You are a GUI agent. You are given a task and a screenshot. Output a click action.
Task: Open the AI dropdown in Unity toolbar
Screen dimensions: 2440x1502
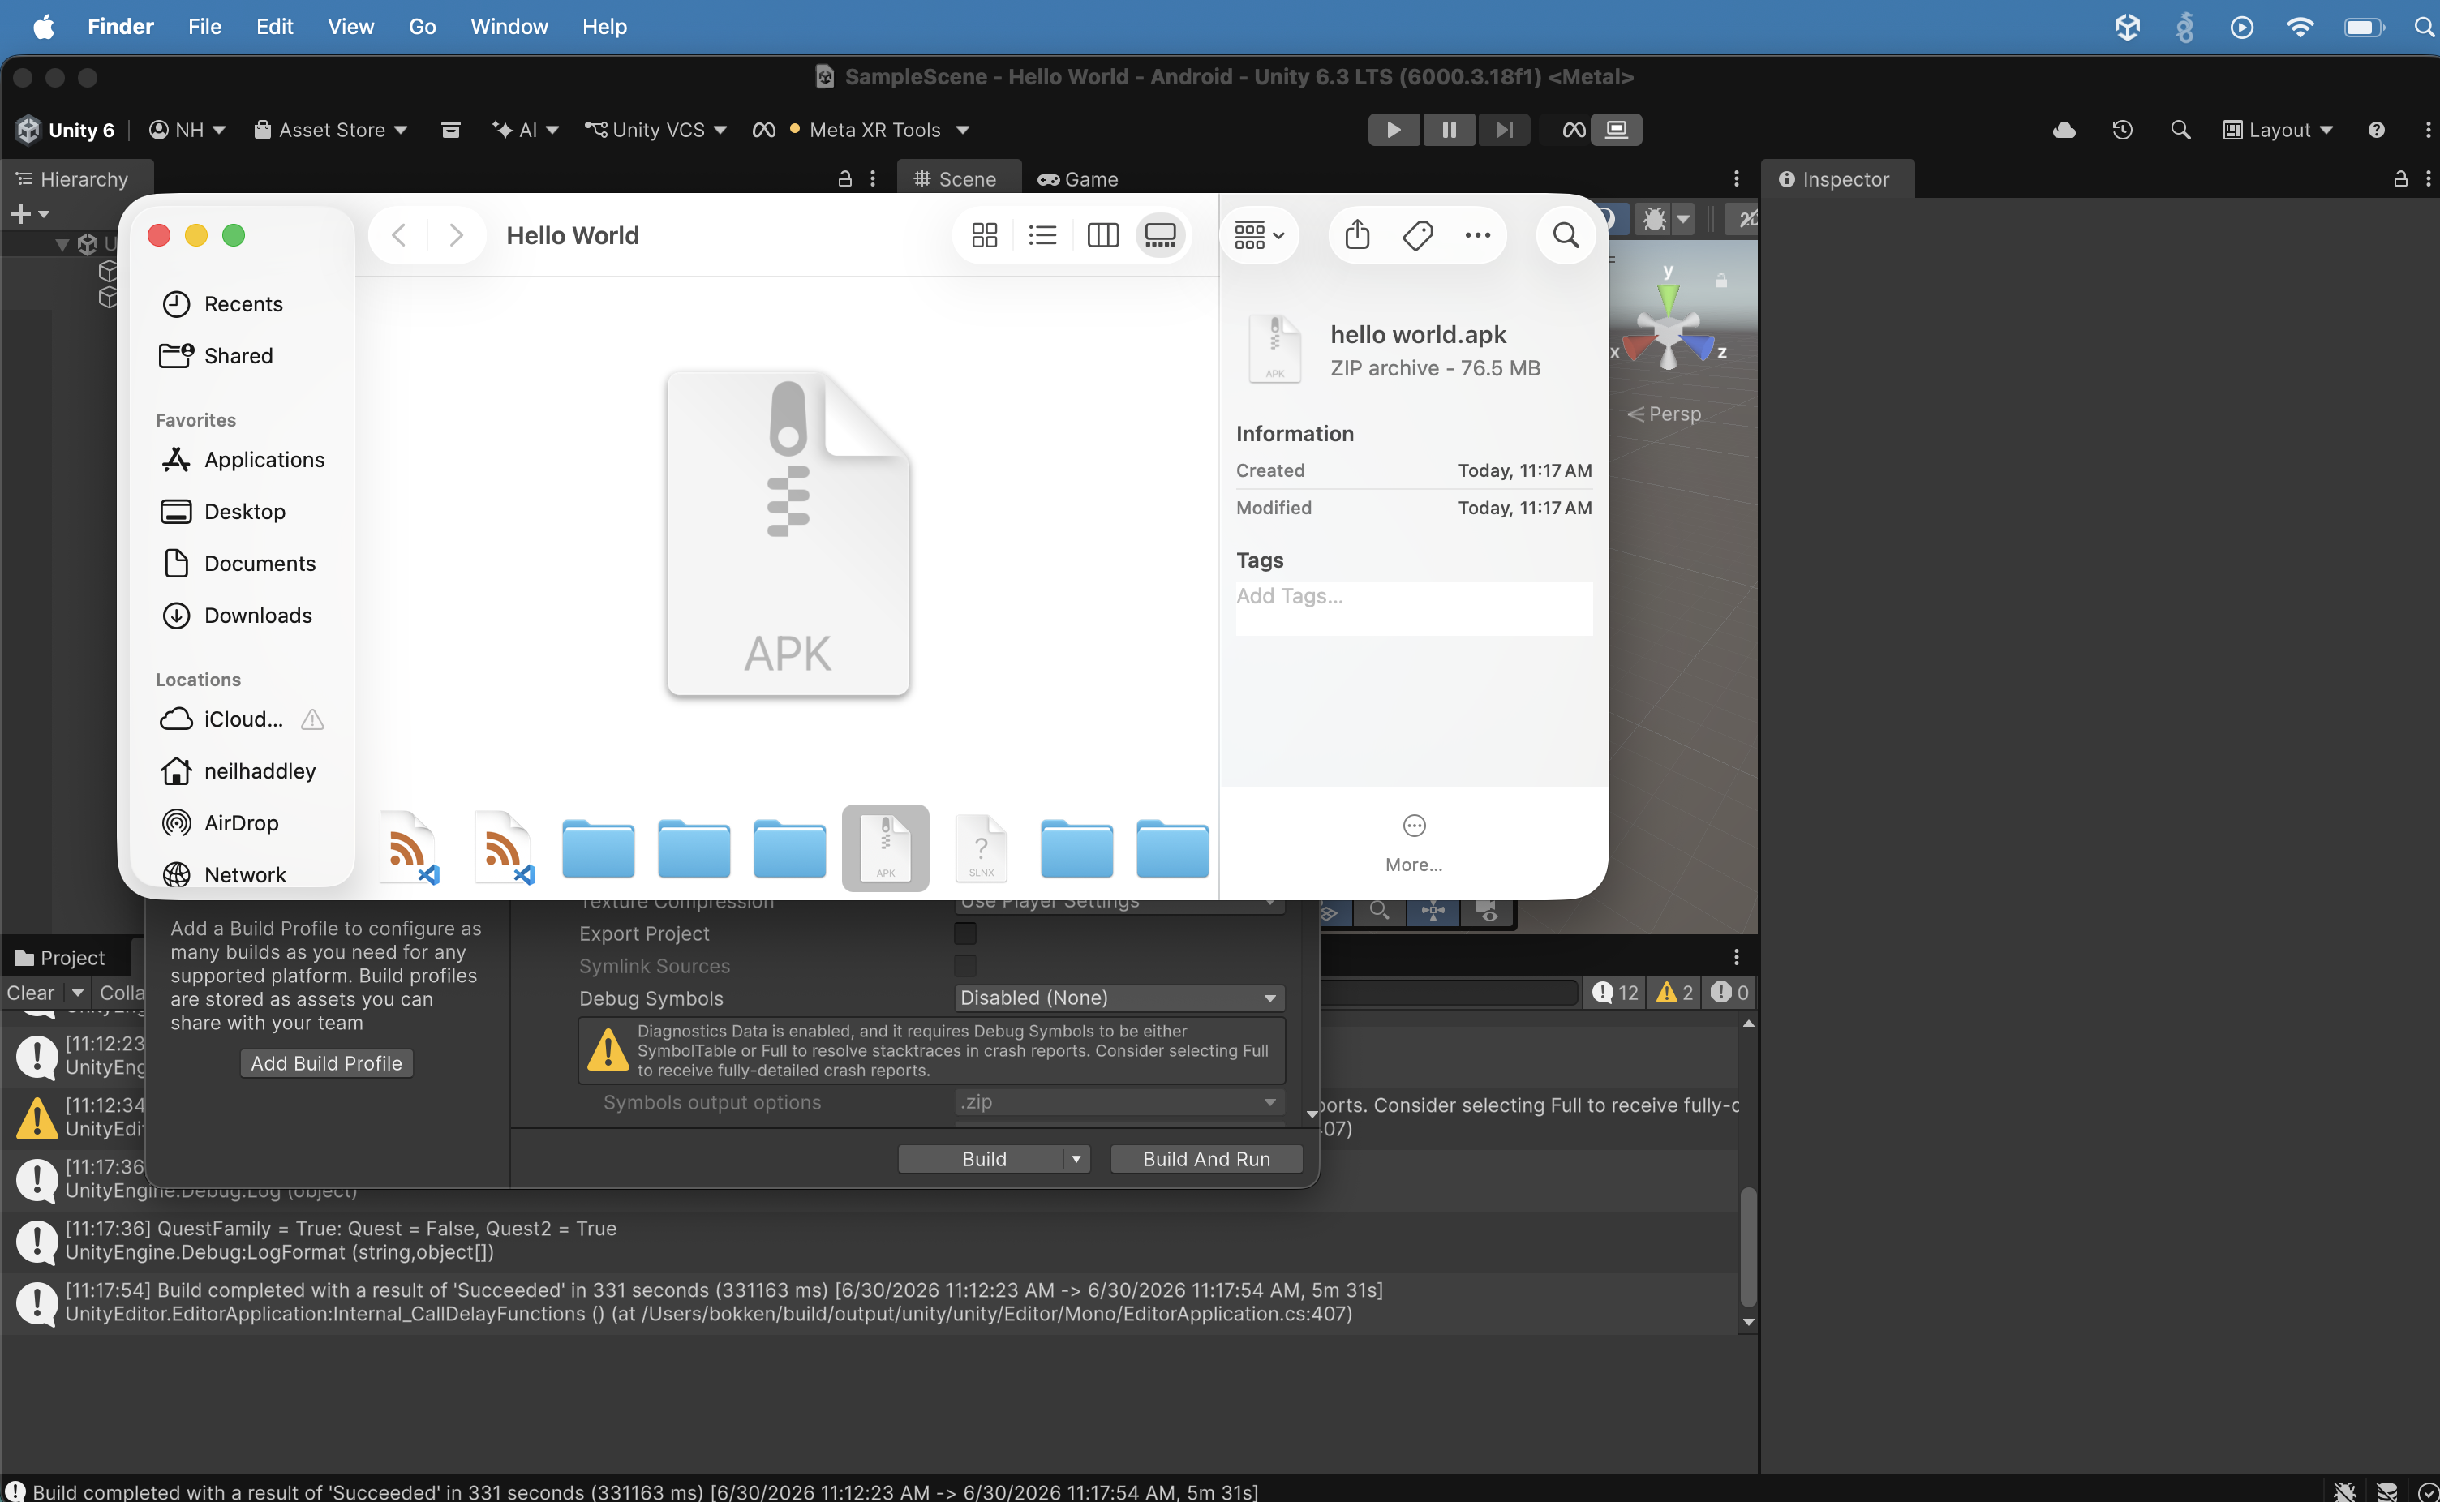[x=526, y=130]
